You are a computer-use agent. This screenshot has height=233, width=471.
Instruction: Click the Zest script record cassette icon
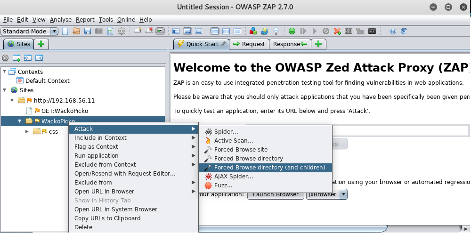372,31
